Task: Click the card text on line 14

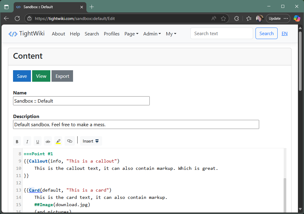Action: point(101,197)
